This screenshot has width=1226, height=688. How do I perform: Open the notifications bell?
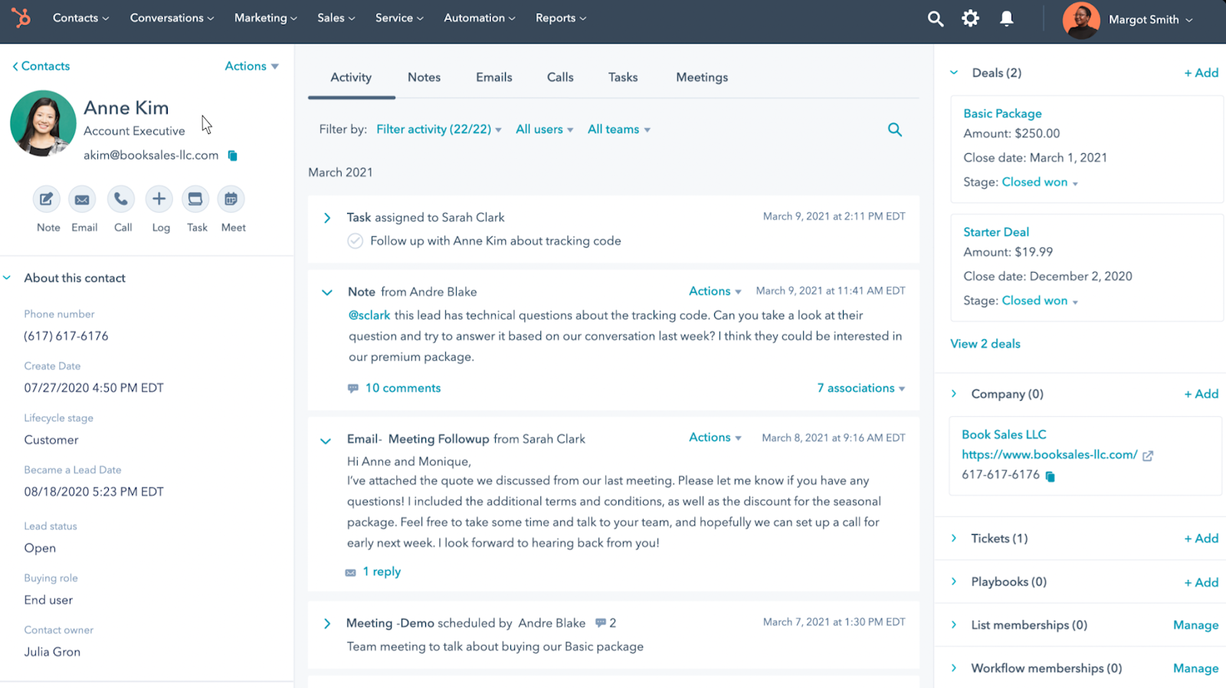click(1007, 18)
